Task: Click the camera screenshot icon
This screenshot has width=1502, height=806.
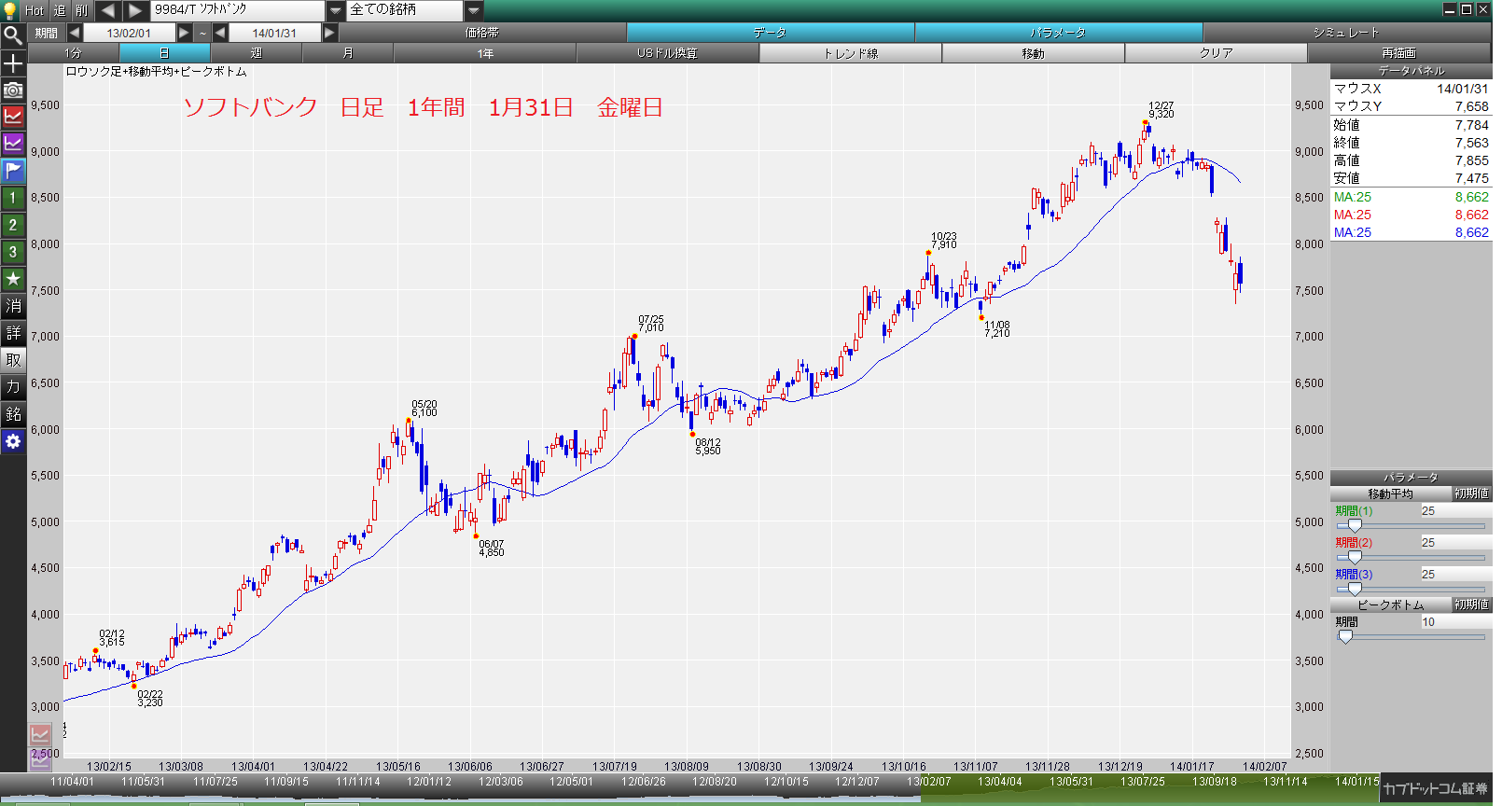Action: [x=13, y=90]
